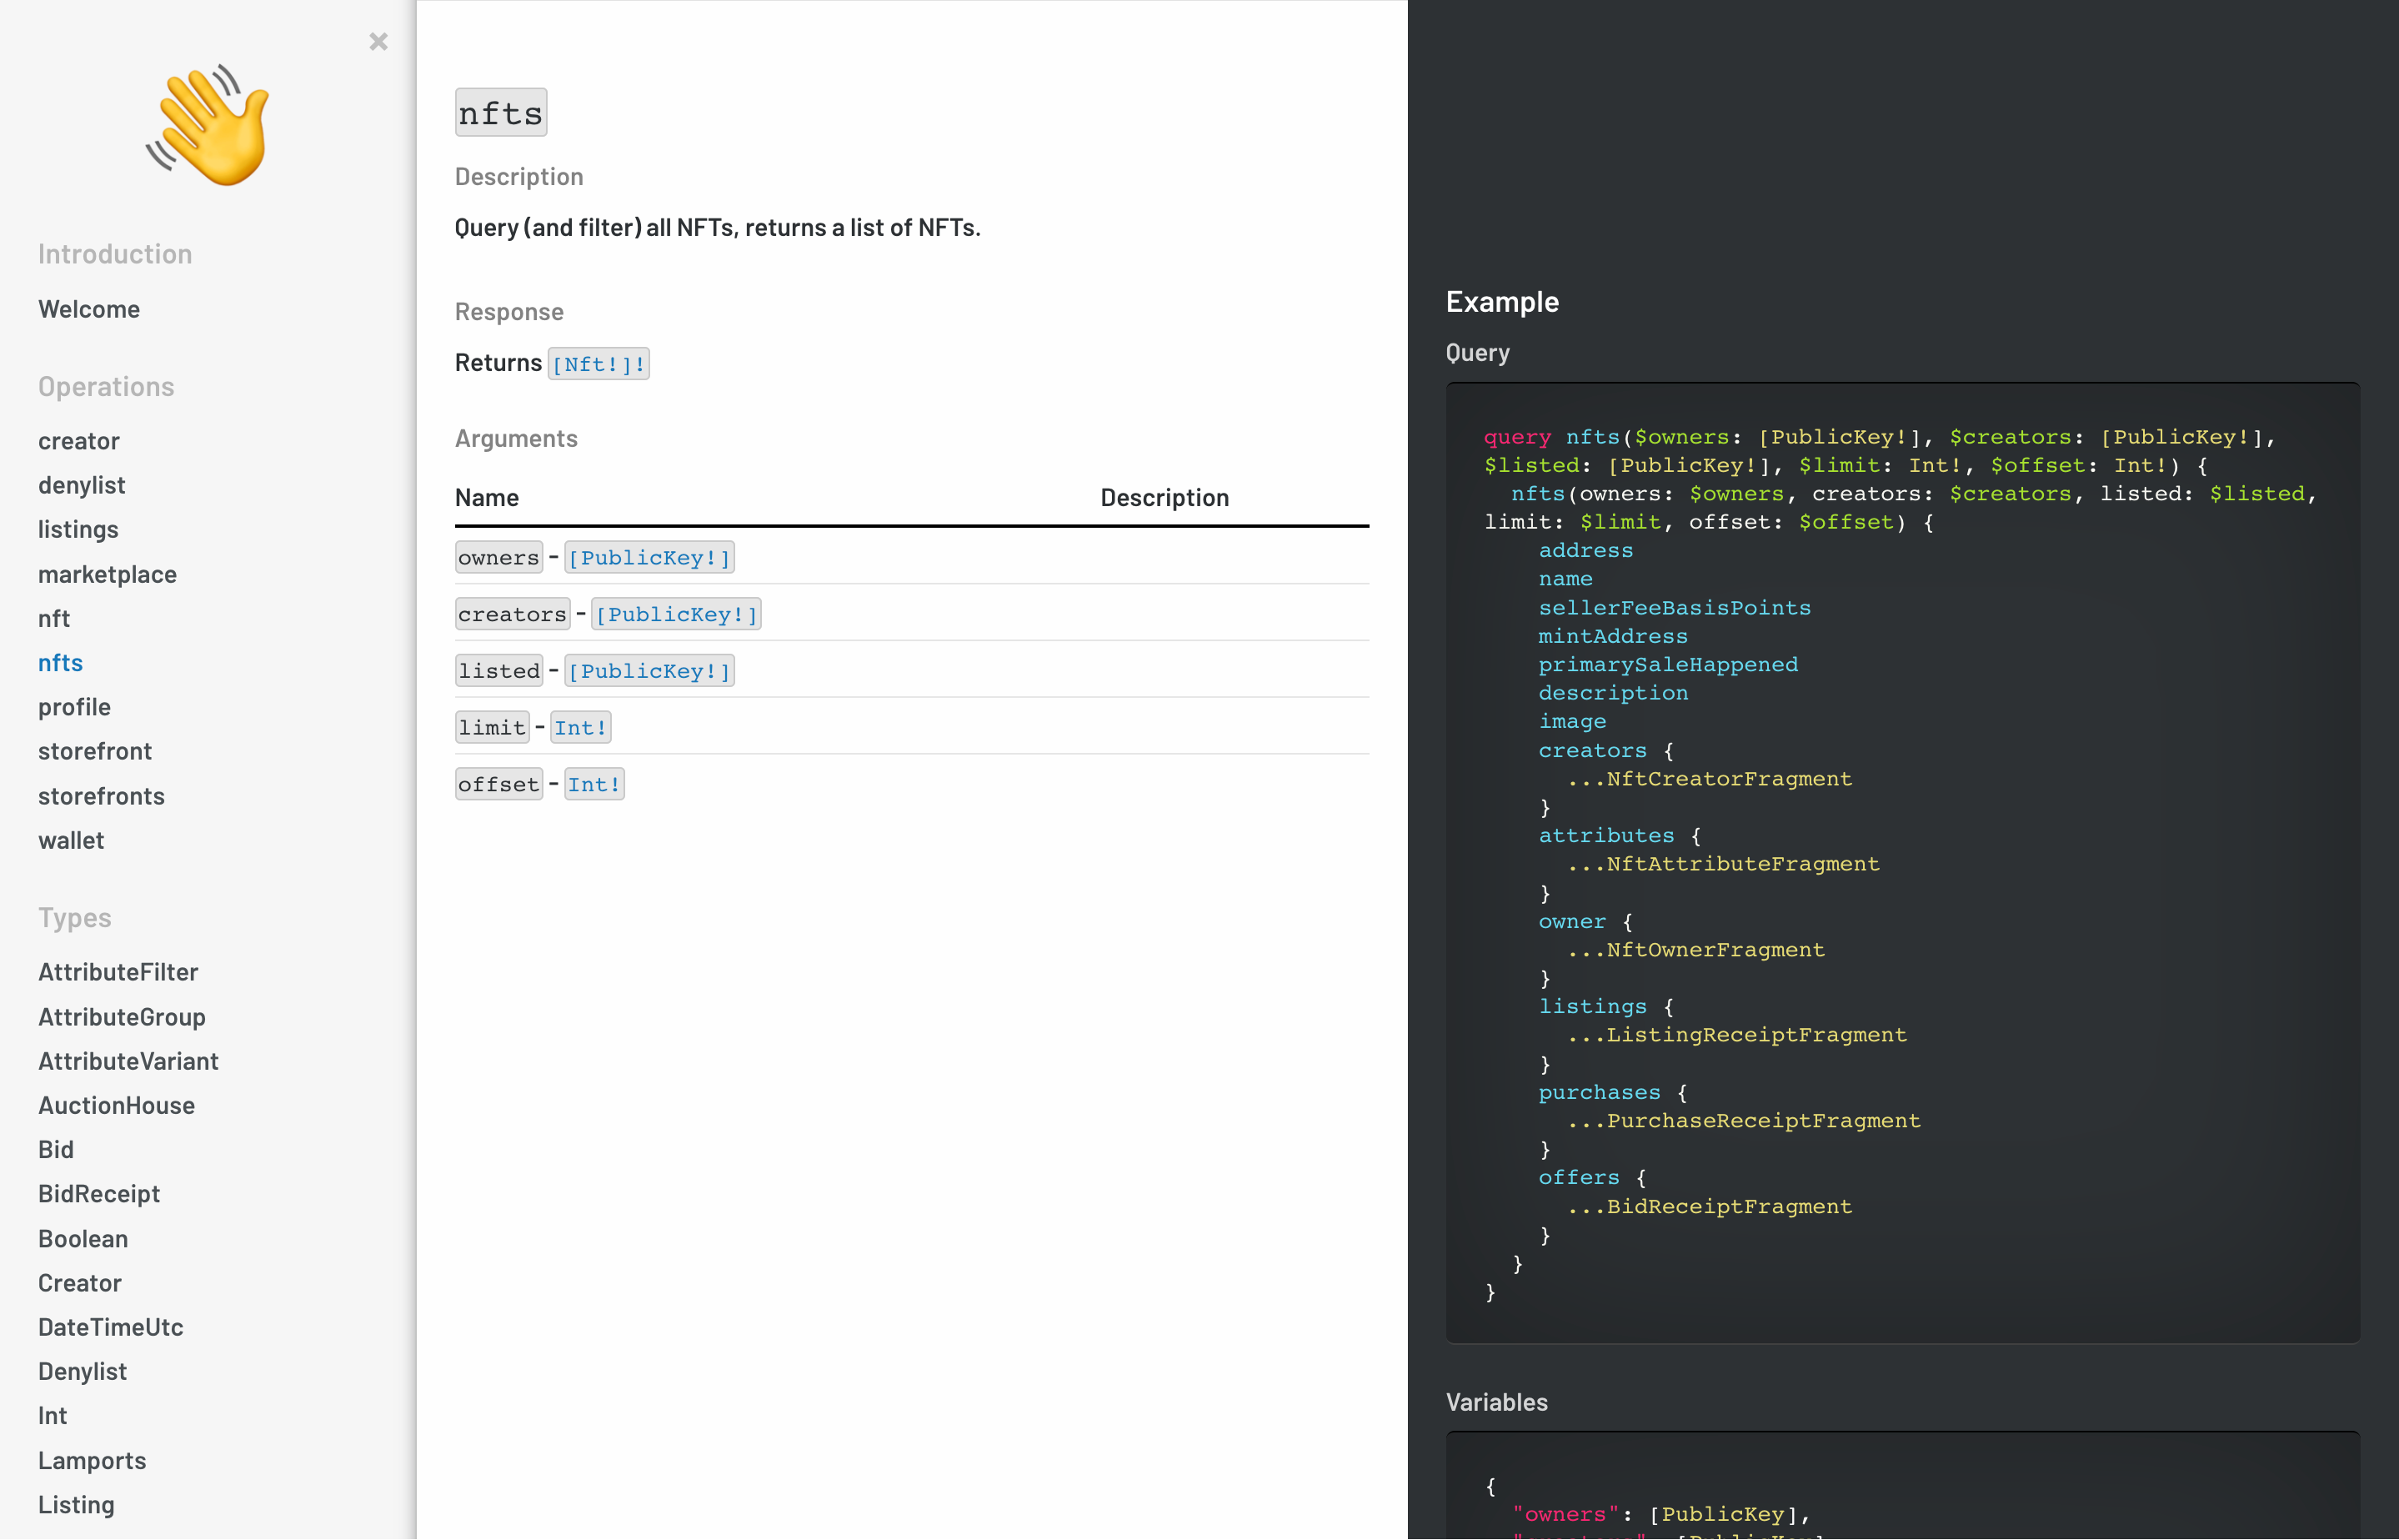Open the [Nft!]! return type reference
2399x1540 pixels.
point(598,363)
